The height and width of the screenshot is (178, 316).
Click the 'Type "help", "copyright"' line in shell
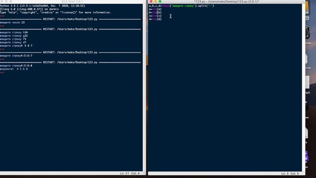55,12
